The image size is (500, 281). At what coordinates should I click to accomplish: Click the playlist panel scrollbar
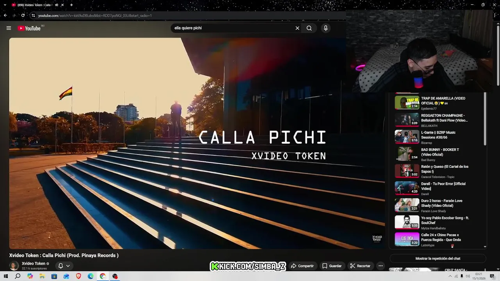coord(485,119)
